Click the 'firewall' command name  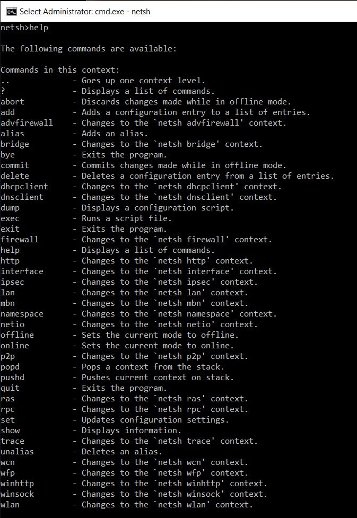tap(20, 240)
